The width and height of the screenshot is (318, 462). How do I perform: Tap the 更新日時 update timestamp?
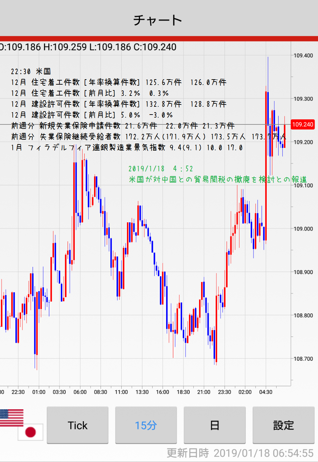tap(240, 453)
